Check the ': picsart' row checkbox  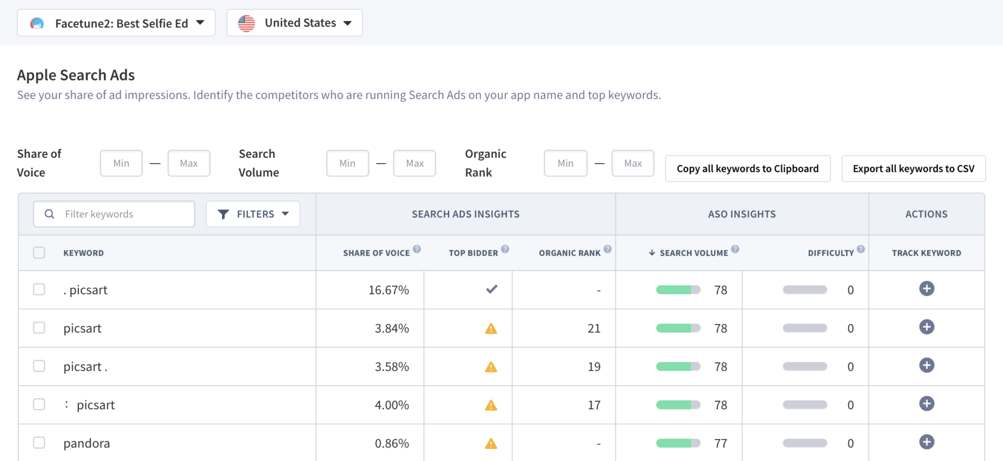(39, 404)
